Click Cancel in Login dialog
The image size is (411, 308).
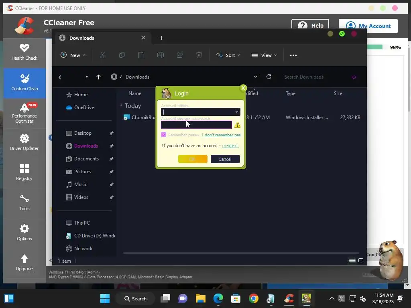tap(225, 159)
